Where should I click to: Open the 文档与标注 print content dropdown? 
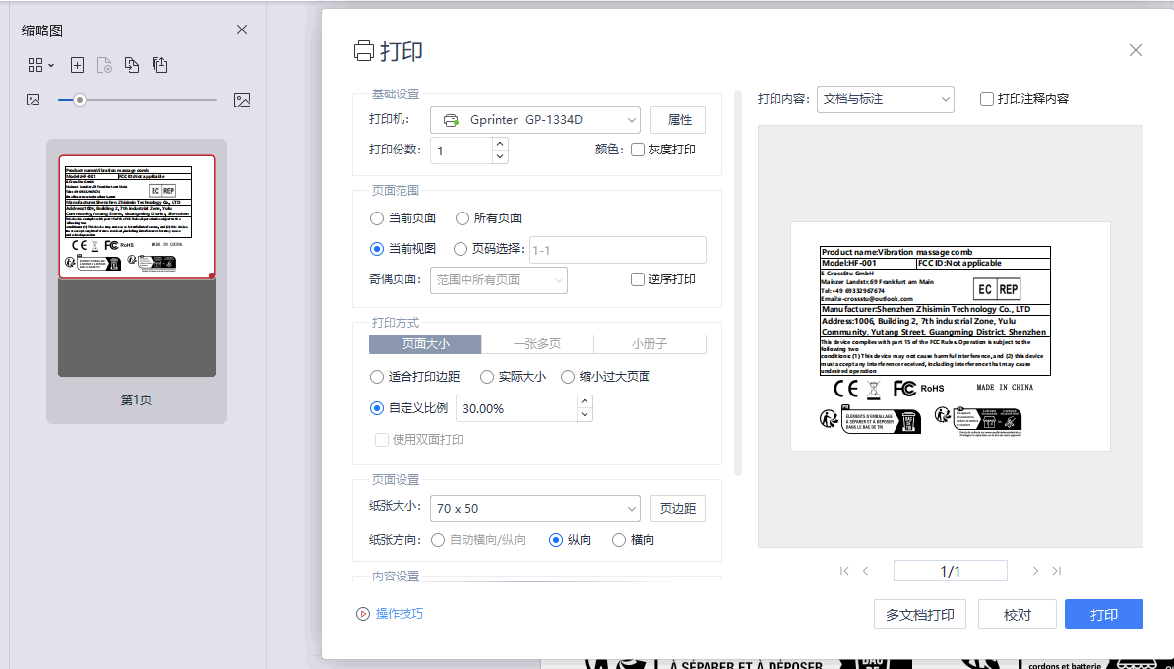885,99
